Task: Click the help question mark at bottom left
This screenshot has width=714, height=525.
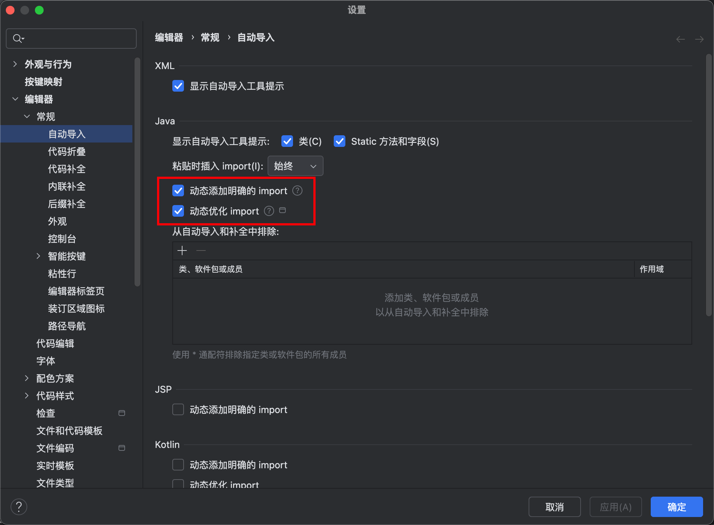Action: [19, 507]
